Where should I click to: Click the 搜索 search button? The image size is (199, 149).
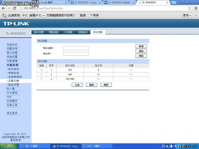click(106, 85)
